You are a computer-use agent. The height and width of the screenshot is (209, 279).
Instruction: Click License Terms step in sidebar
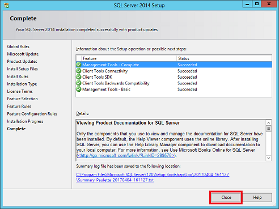tap(20, 91)
